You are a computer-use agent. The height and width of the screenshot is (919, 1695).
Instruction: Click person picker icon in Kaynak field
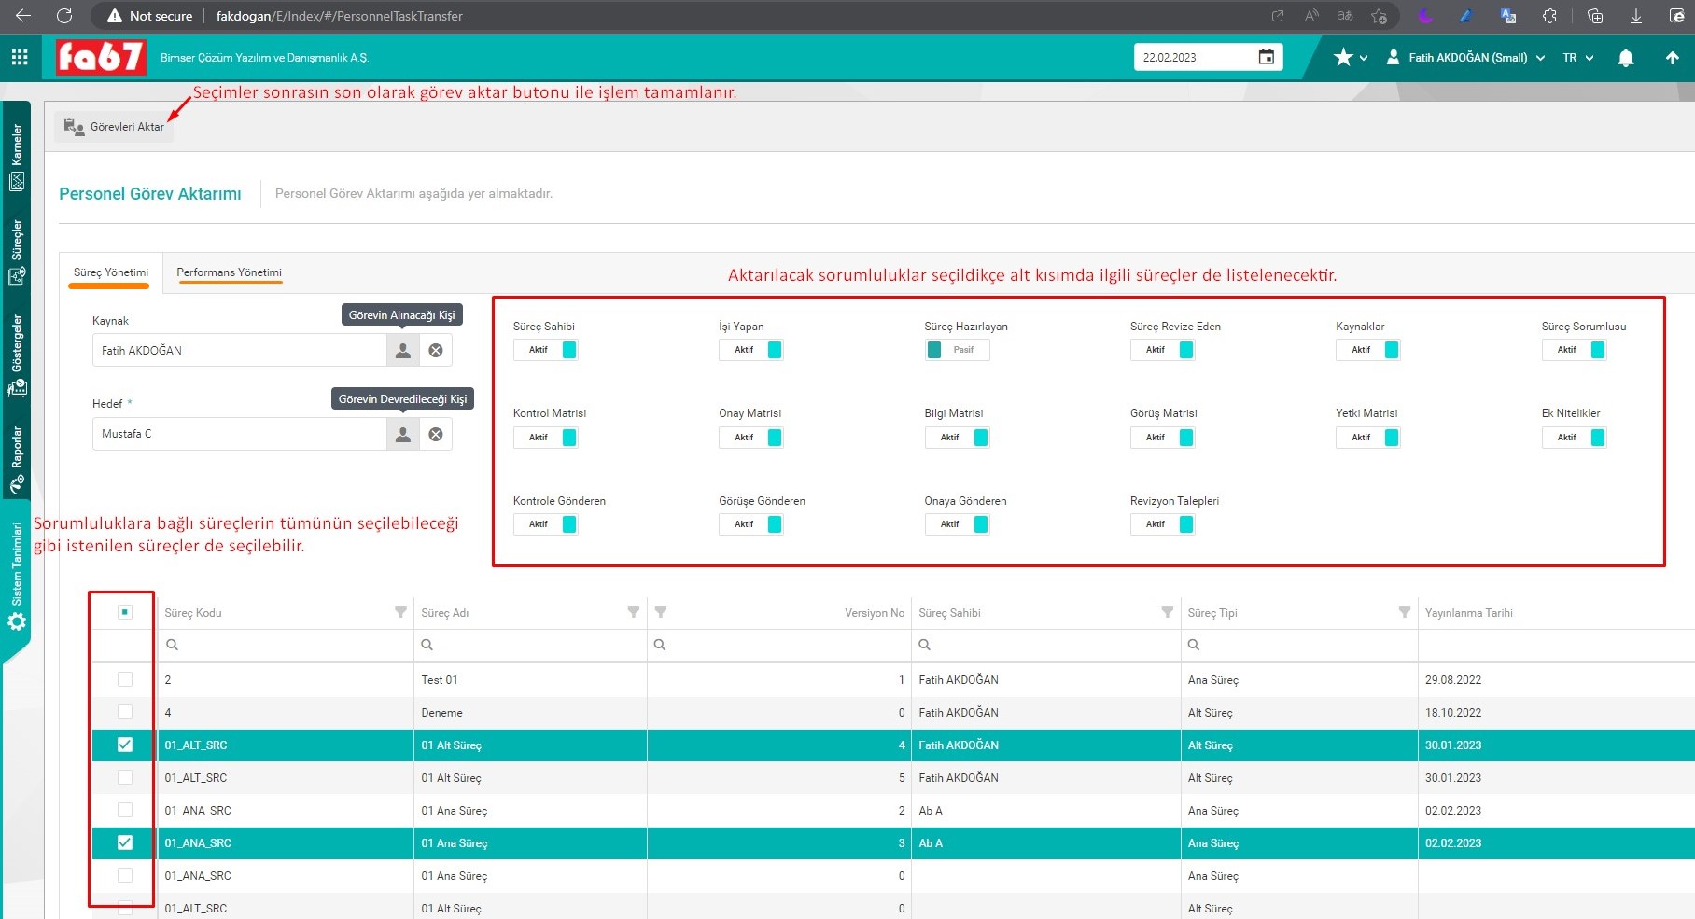(x=402, y=351)
